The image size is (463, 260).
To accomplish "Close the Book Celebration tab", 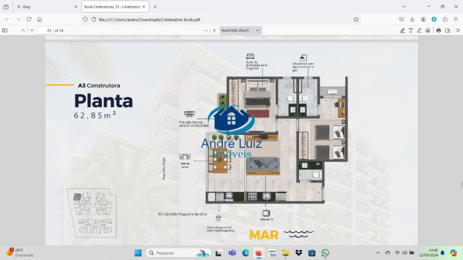I will tap(144, 7).
